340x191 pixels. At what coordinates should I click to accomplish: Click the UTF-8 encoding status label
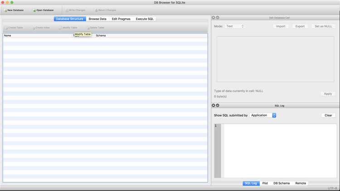pos(332,188)
